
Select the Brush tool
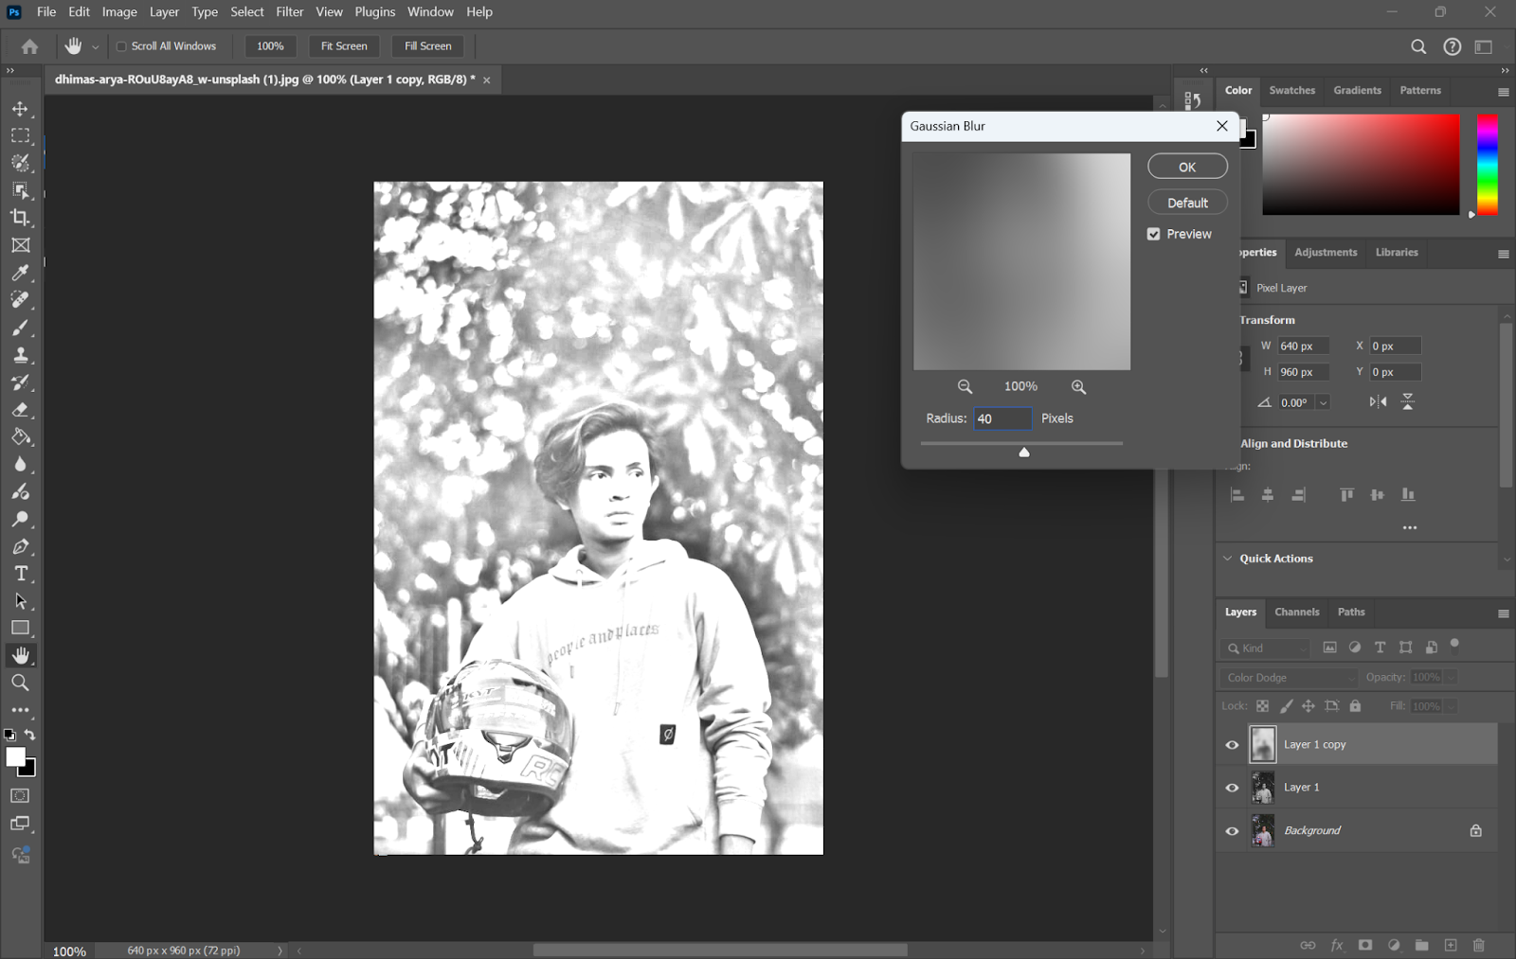(x=20, y=328)
